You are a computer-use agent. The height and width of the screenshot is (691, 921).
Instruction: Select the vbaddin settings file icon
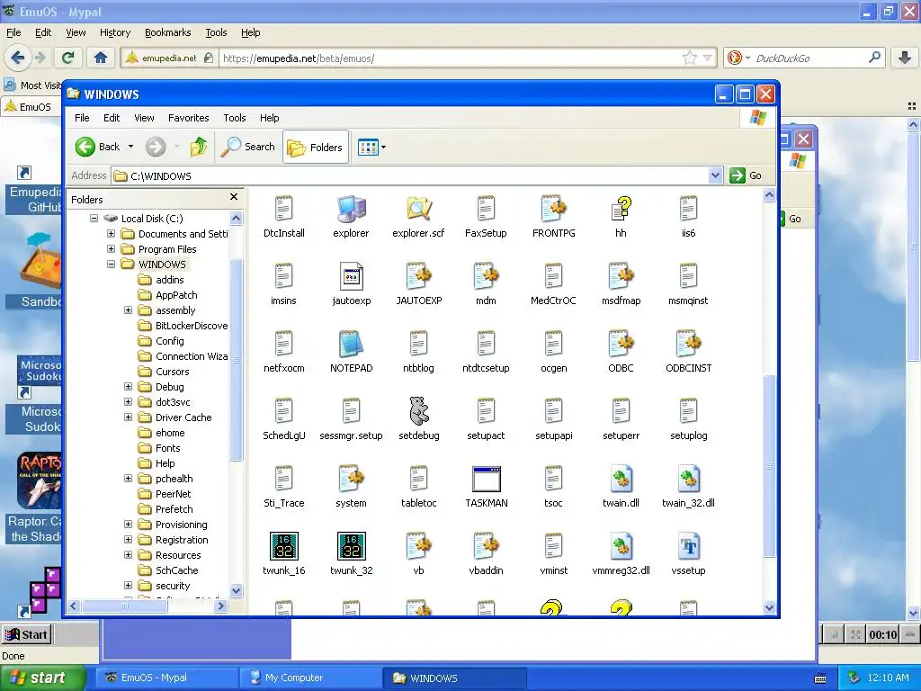point(486,546)
